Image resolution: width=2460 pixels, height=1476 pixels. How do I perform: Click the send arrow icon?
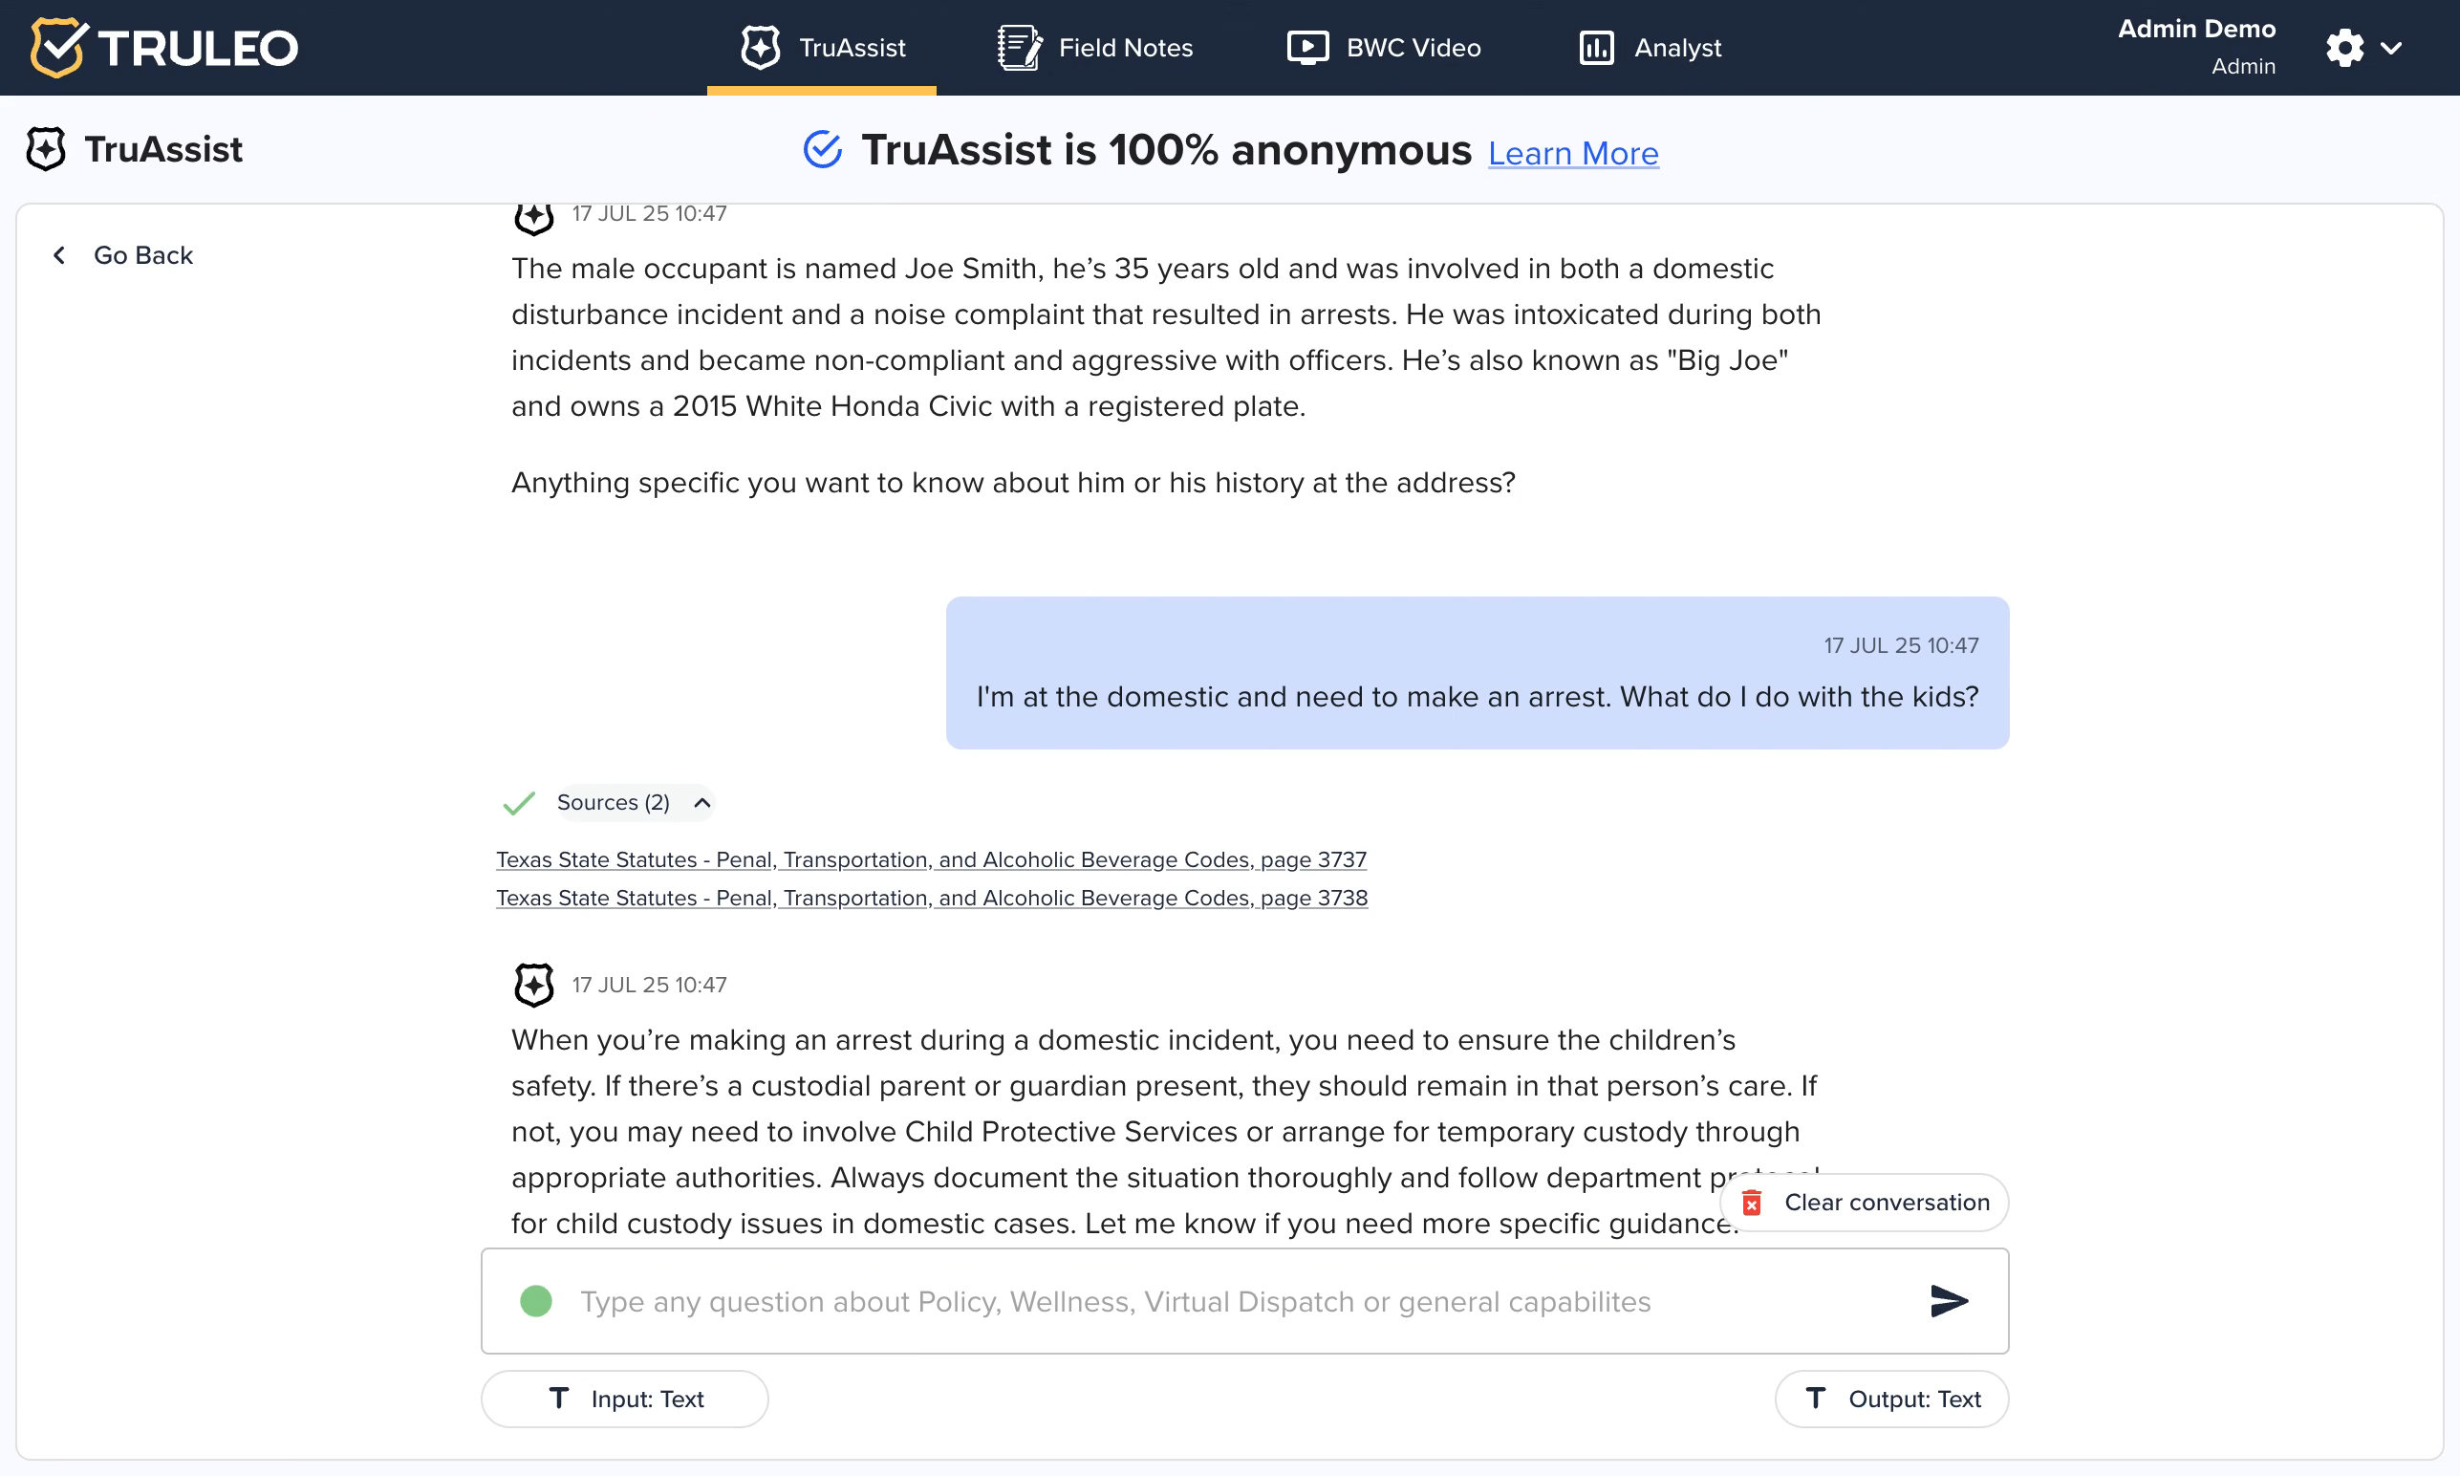point(1948,1301)
